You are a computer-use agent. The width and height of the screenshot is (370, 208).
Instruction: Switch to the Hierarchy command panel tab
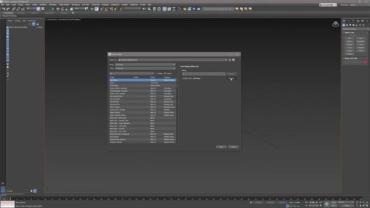[x=353, y=21]
